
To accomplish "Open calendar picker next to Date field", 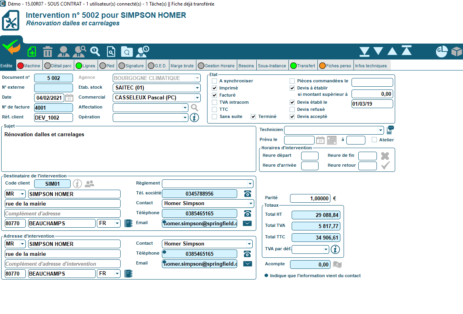I will click(x=69, y=98).
